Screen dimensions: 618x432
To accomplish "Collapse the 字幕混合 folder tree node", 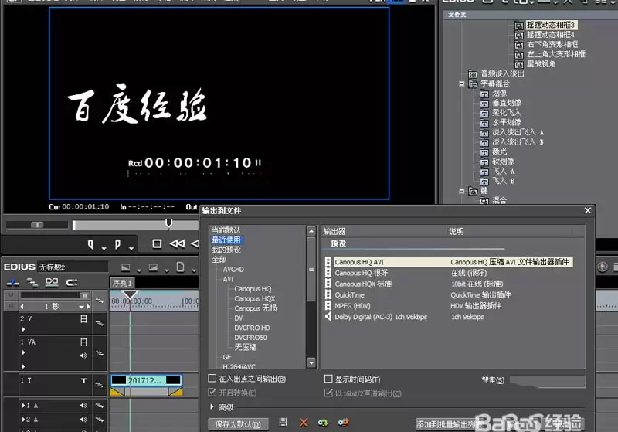I will [x=461, y=83].
